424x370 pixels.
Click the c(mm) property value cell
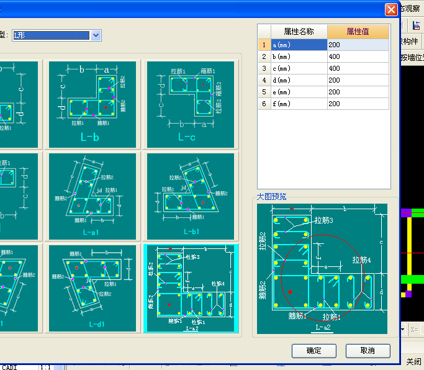[x=358, y=68]
